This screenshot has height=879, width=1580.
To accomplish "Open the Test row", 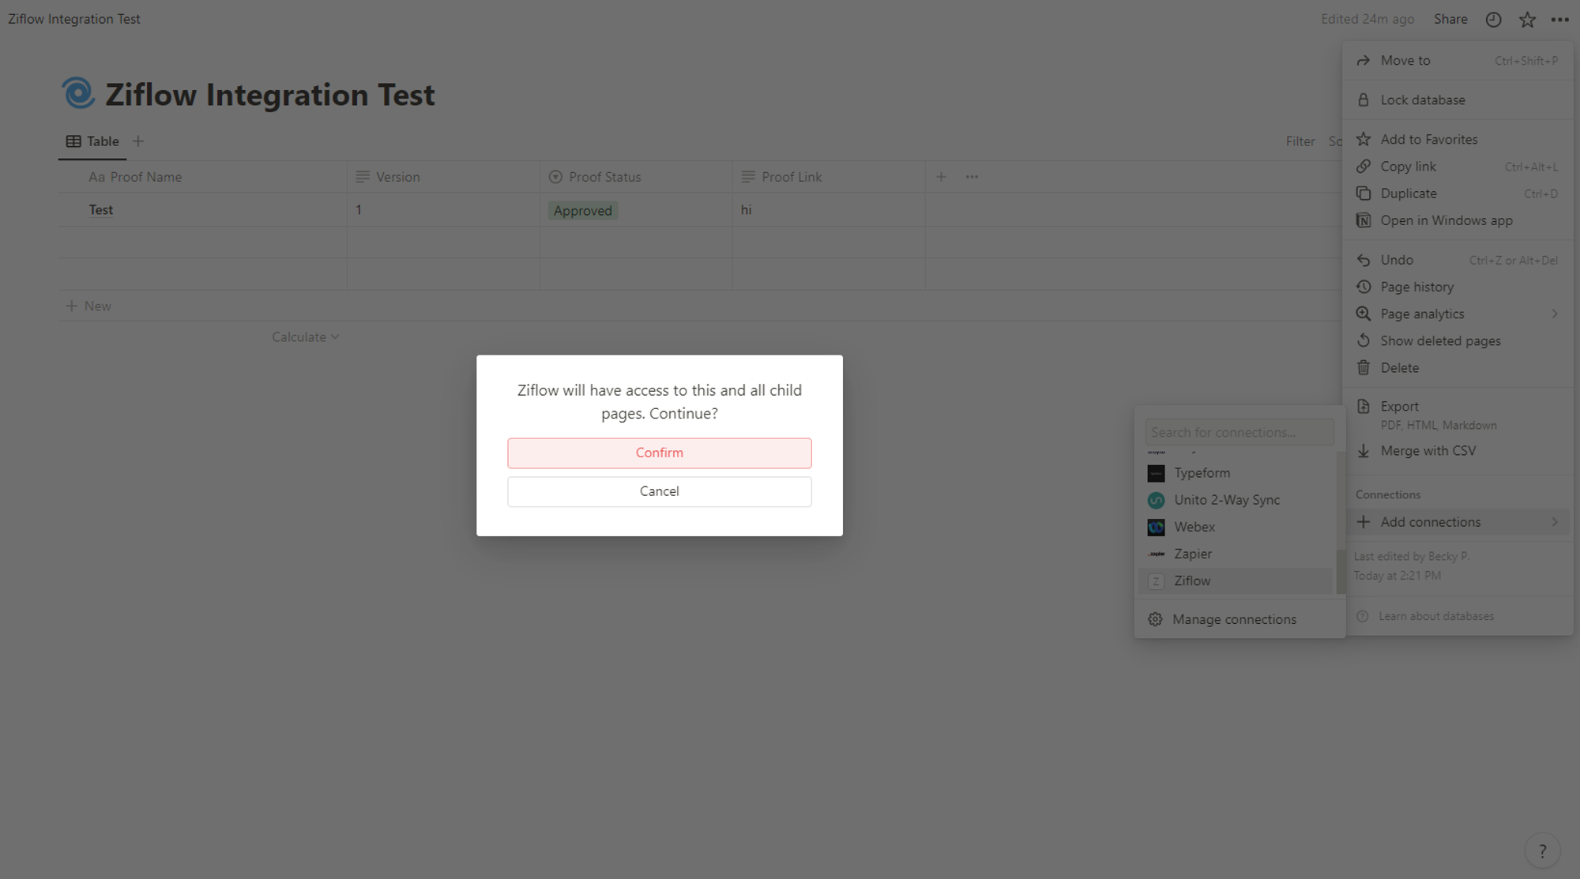I will (100, 209).
